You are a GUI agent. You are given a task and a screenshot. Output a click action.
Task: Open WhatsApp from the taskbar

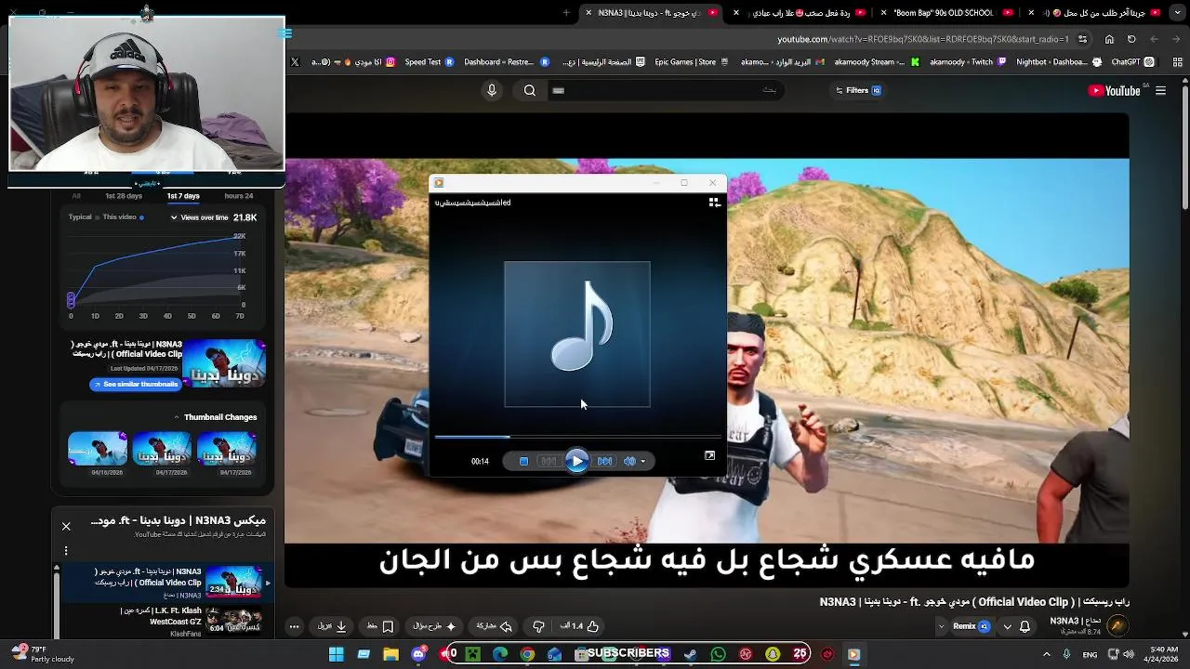718,654
